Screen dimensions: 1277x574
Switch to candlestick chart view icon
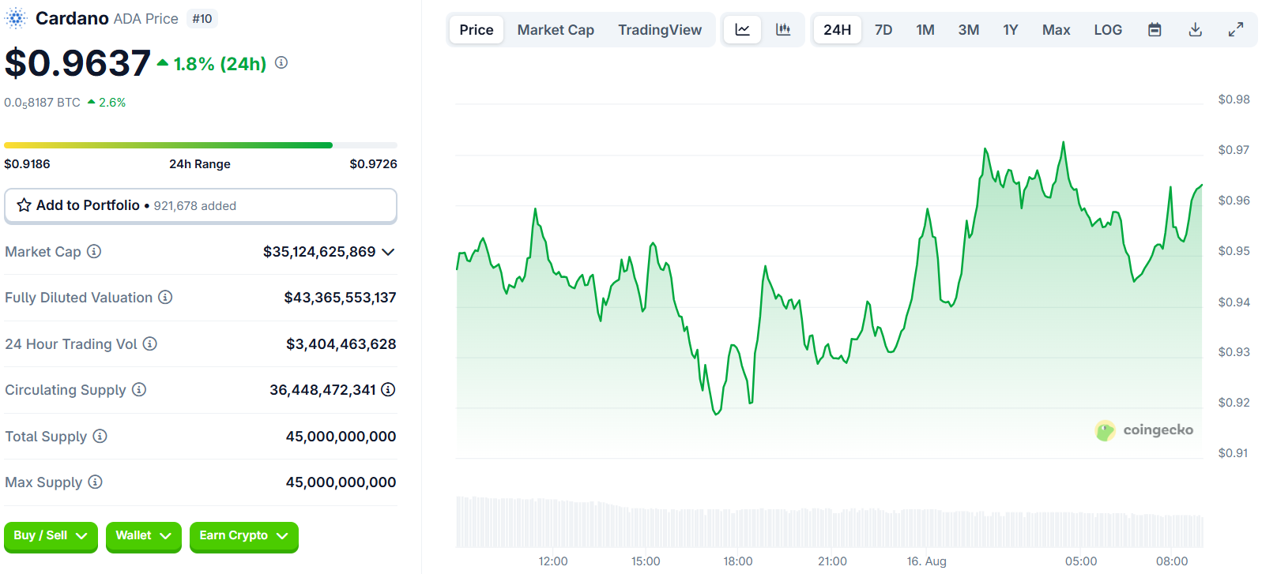(783, 30)
